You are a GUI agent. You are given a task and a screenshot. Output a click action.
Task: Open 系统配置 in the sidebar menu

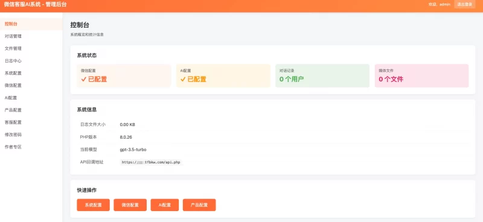coord(31,73)
